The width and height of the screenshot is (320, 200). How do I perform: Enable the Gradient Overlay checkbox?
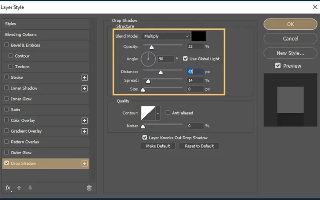click(6, 131)
